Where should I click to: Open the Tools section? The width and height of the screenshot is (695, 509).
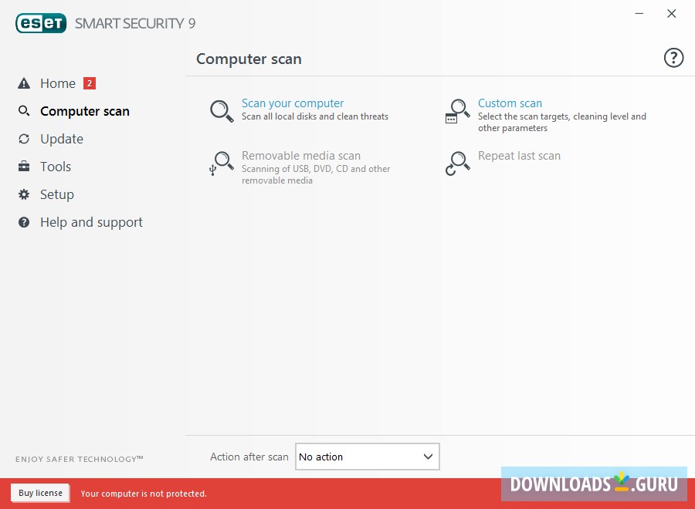[56, 167]
